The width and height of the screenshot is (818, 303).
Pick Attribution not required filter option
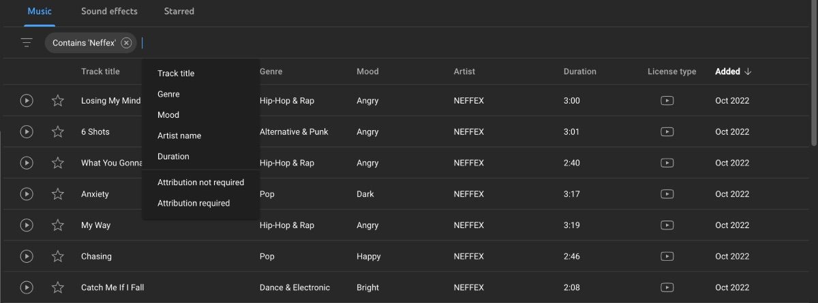(x=200, y=182)
